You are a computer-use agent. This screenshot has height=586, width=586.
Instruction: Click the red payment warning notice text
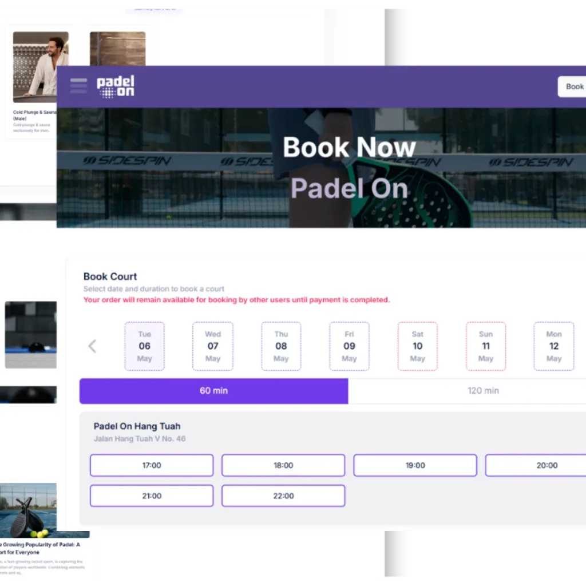tap(236, 300)
